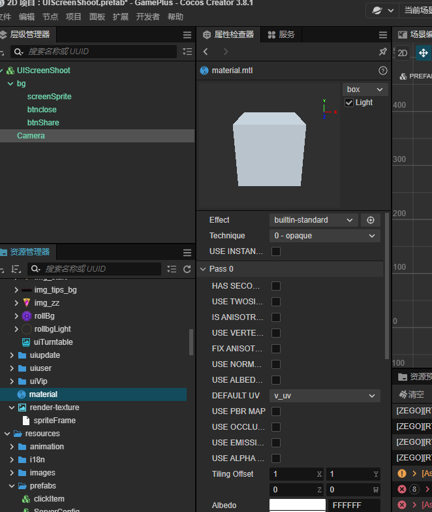This screenshot has width=432, height=512.
Task: Collapse the render-texture asset
Action: point(12,408)
